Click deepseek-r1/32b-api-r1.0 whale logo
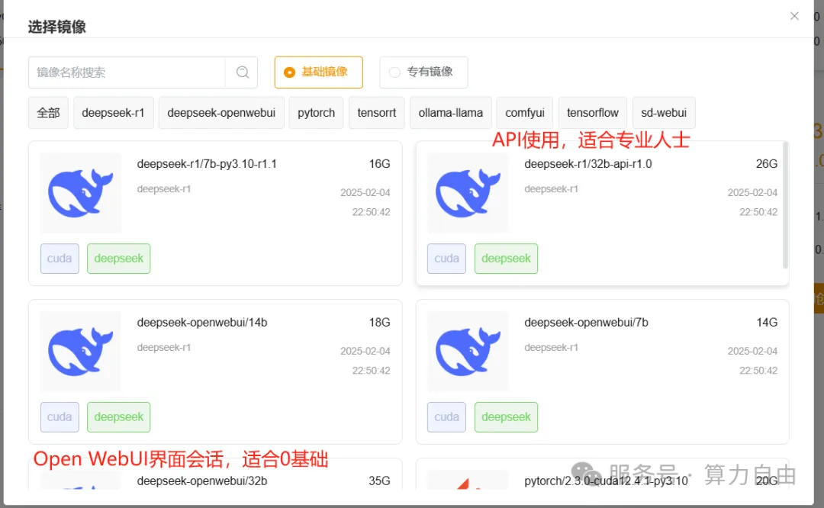Viewport: 824px width, 508px height. pos(468,193)
